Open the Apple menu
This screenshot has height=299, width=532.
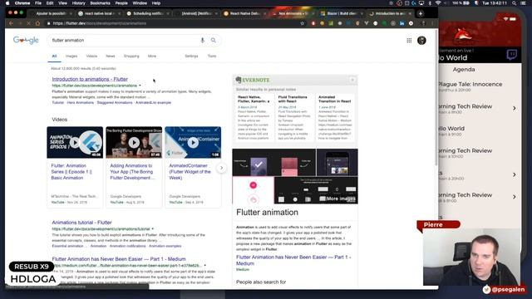(x=7, y=3)
